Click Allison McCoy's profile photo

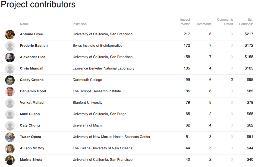[x=10, y=149]
